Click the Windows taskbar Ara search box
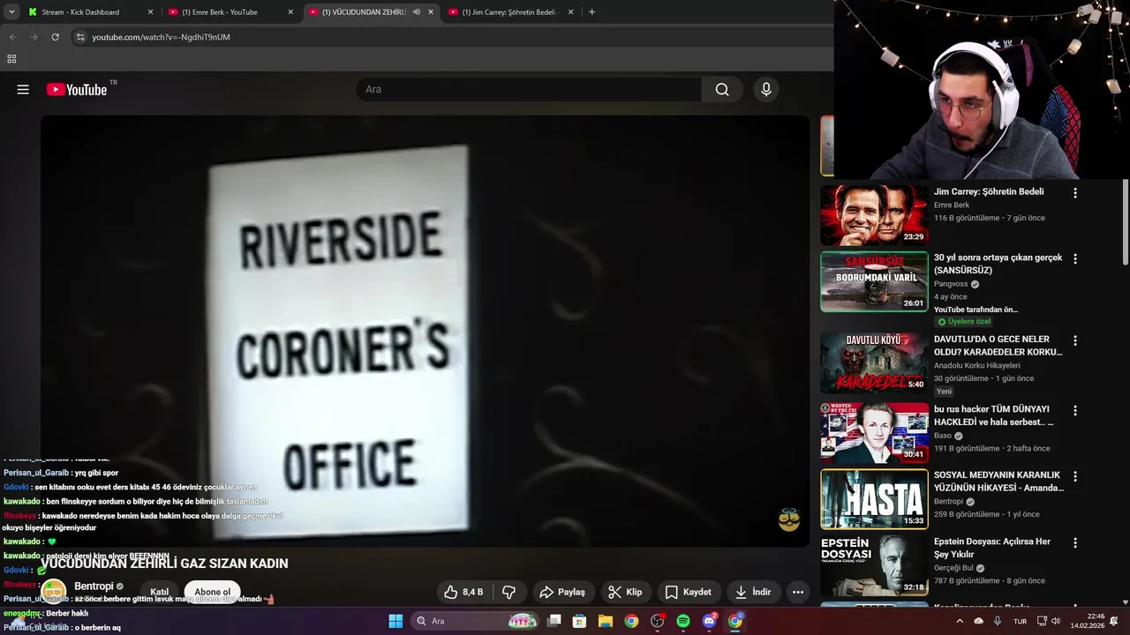 click(475, 621)
